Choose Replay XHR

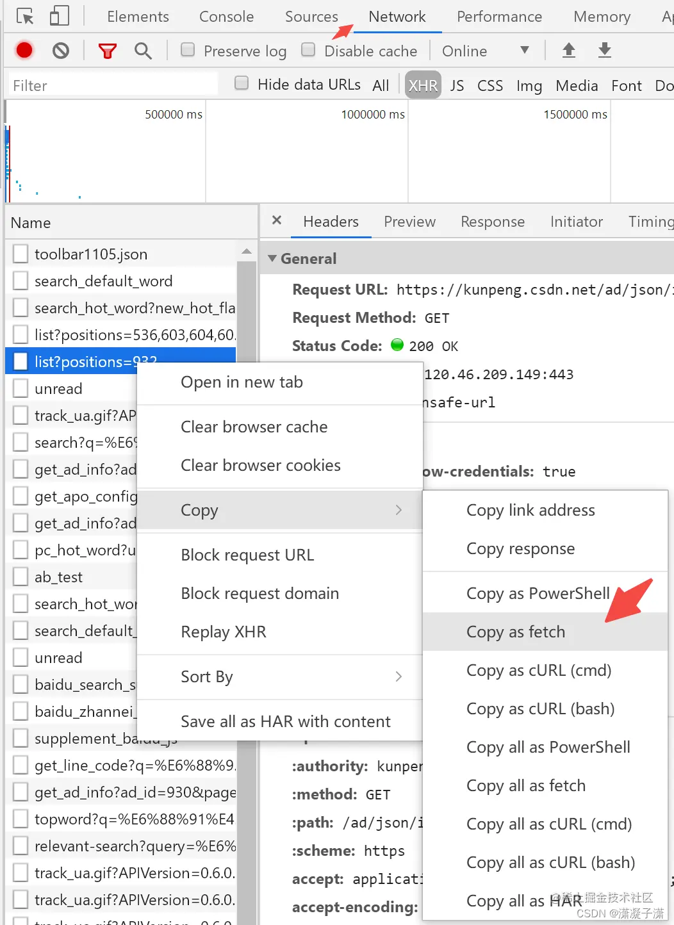coord(280,632)
